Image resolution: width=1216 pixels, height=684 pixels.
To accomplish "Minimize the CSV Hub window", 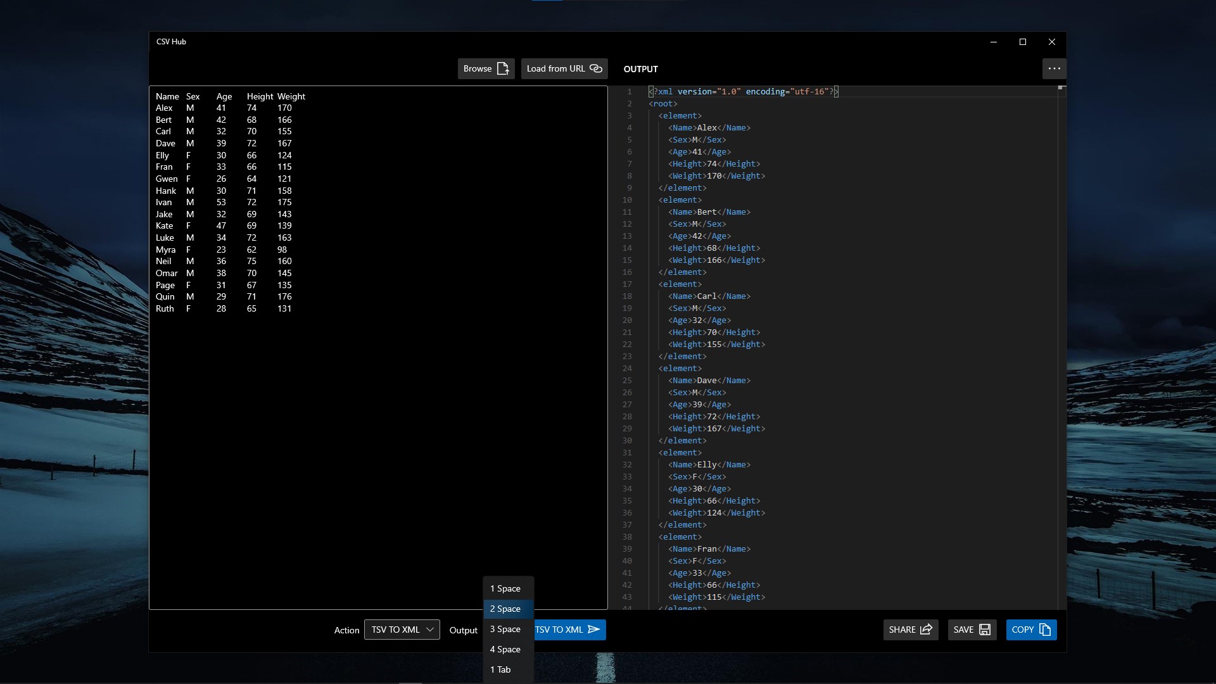I will coord(994,42).
